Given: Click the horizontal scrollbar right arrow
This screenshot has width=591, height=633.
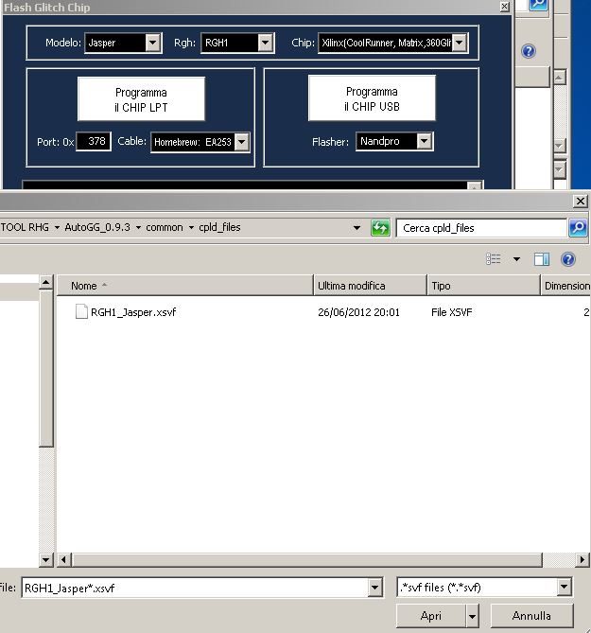Looking at the screenshot, I should coord(582,559).
